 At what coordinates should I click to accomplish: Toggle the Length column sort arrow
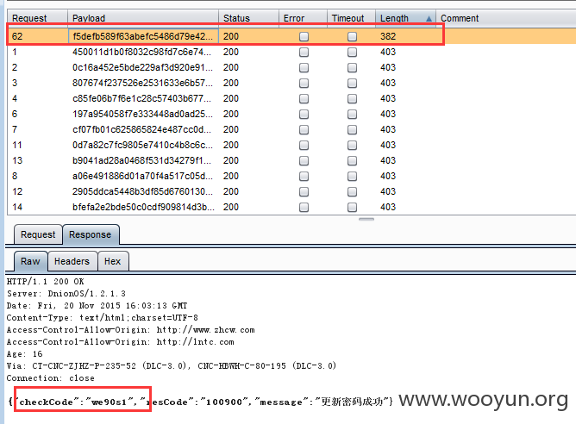point(429,18)
